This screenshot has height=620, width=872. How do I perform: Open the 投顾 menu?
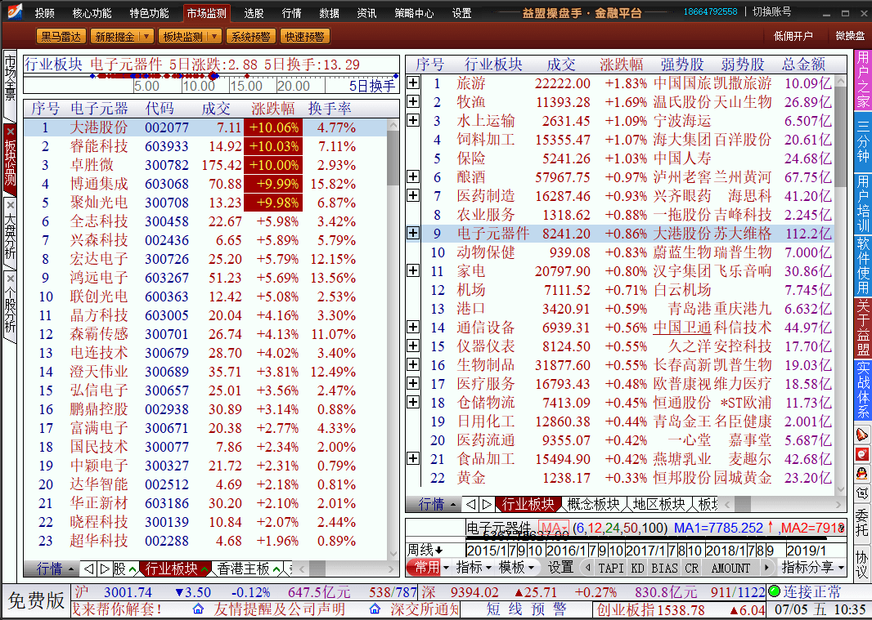pos(45,13)
